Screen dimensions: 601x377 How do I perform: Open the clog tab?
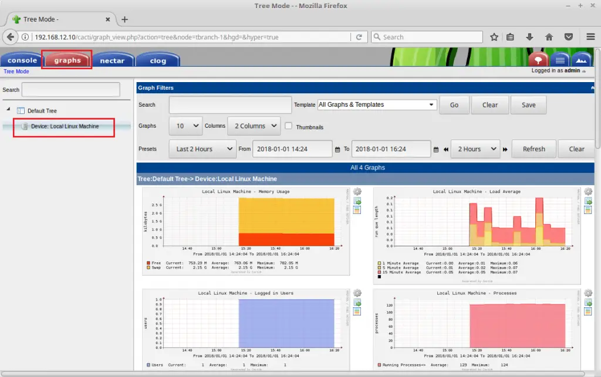point(158,60)
